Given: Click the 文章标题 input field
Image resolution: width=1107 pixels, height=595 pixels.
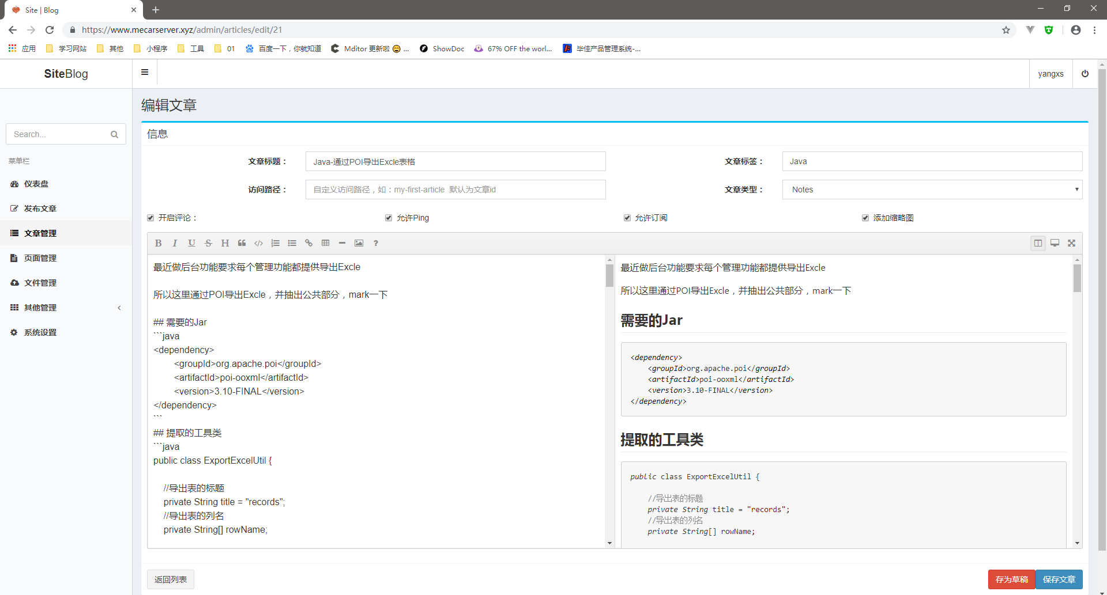Looking at the screenshot, I should (455, 161).
